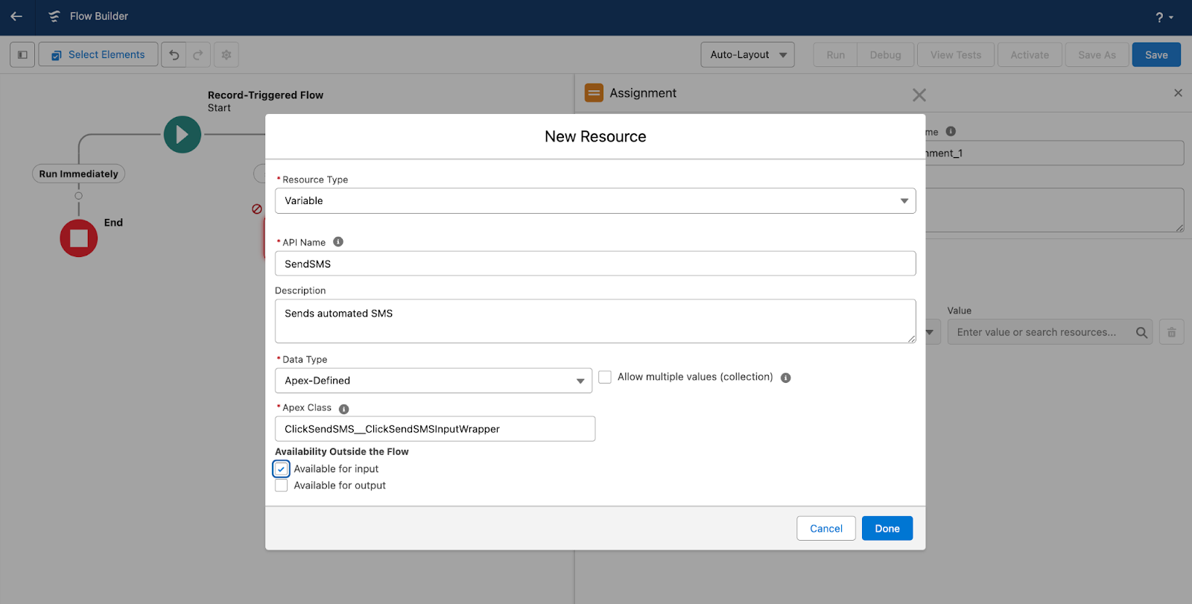
Task: Click the connector circle below Run Immediately
Action: click(x=78, y=196)
